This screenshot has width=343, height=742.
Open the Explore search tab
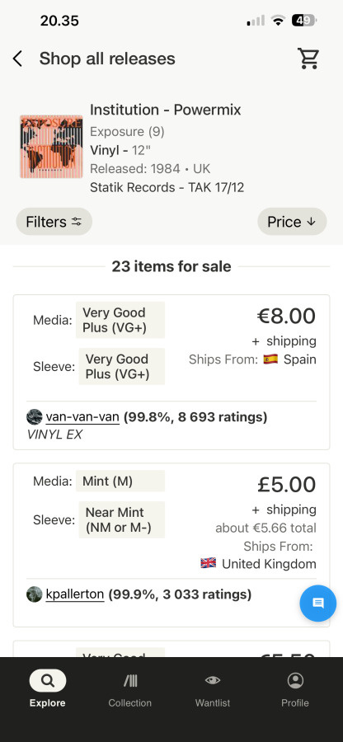click(47, 688)
